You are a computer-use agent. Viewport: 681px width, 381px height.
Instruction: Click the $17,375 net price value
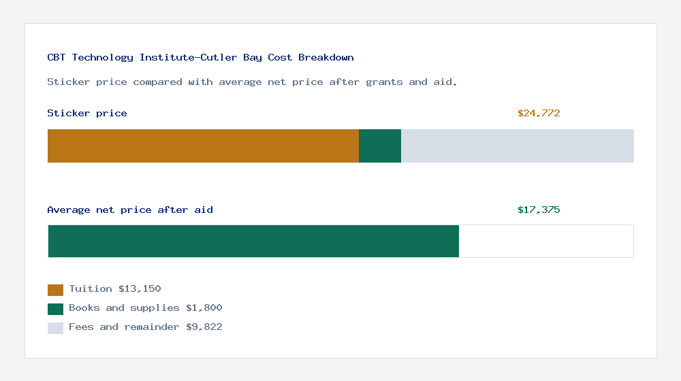pos(539,210)
